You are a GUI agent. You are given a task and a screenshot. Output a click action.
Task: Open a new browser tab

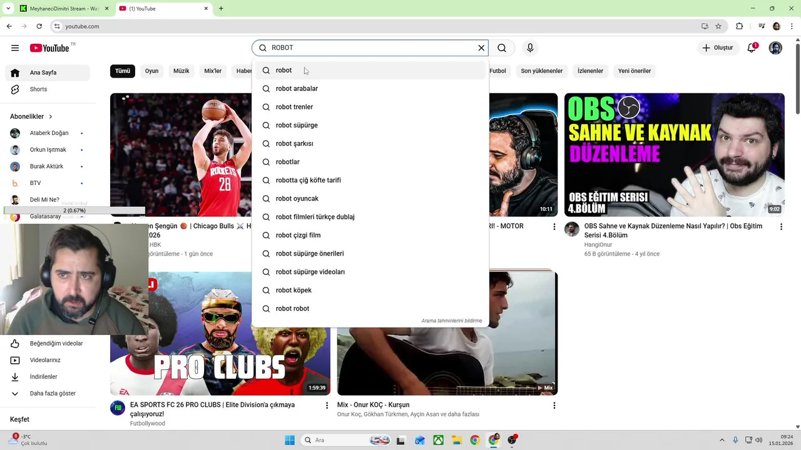(x=221, y=9)
